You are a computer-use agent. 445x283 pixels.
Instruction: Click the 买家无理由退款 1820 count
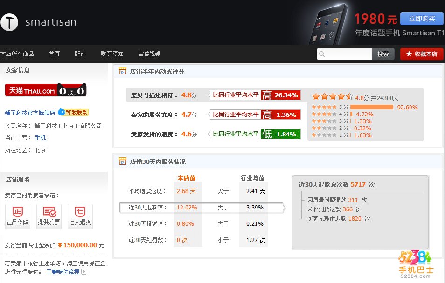tap(355, 218)
